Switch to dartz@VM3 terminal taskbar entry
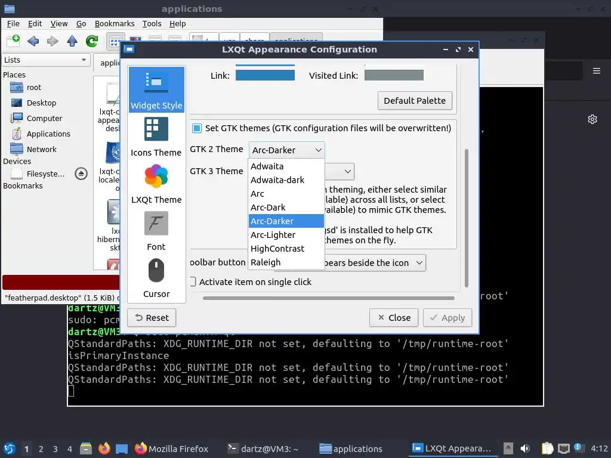 click(x=263, y=448)
